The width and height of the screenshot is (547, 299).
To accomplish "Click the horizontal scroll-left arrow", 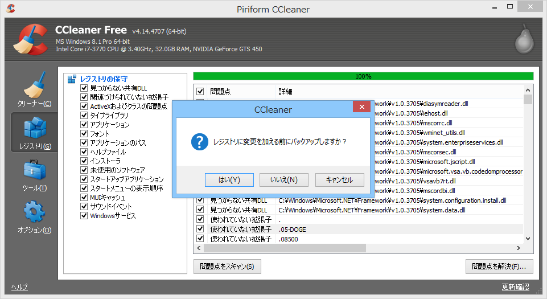I will click(x=199, y=248).
